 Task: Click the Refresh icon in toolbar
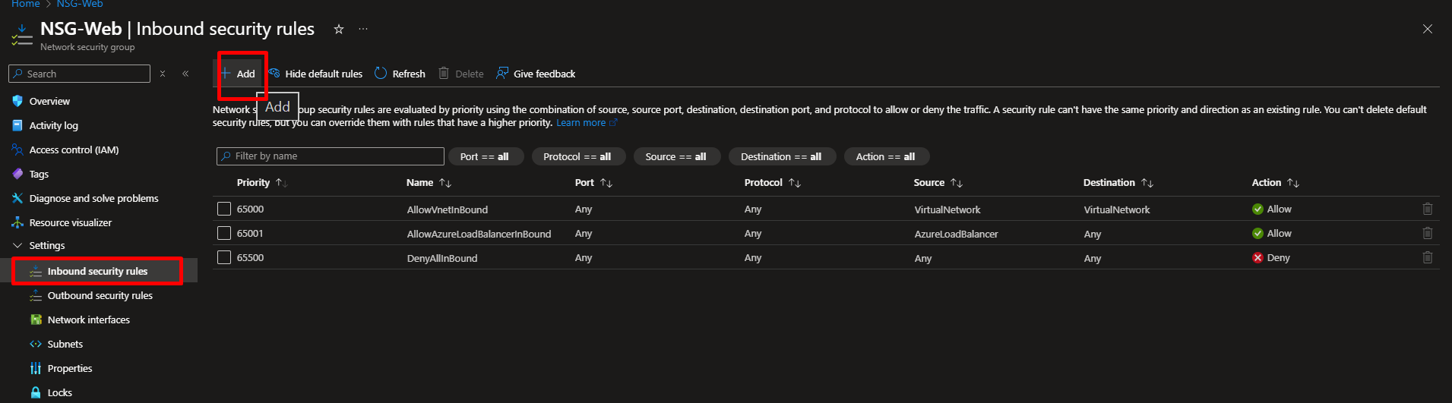click(x=381, y=74)
